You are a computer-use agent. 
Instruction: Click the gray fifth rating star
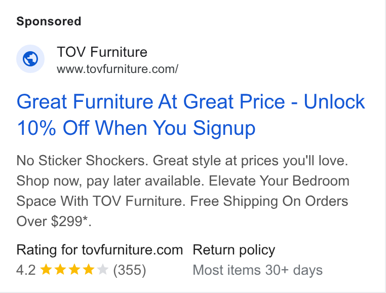[x=103, y=270]
